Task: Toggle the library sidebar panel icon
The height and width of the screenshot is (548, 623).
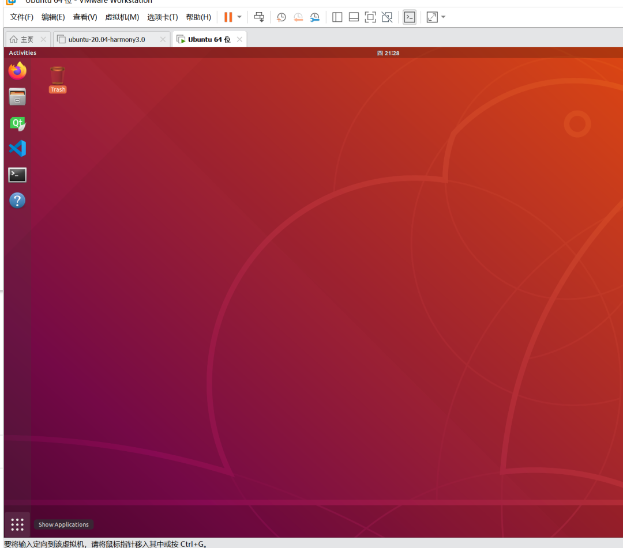Action: pos(337,17)
